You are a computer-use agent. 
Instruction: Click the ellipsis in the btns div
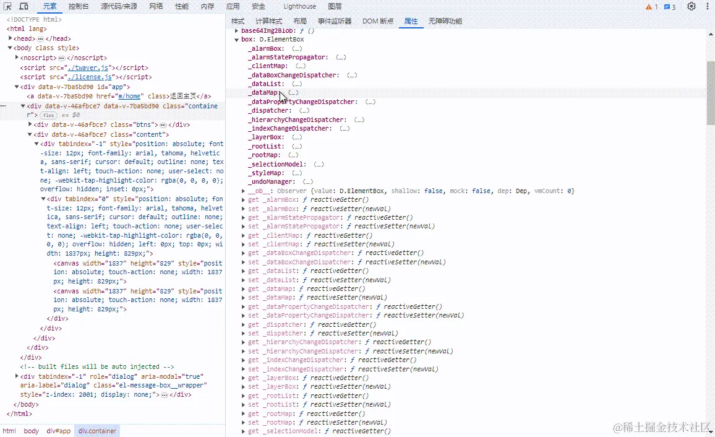pos(163,125)
